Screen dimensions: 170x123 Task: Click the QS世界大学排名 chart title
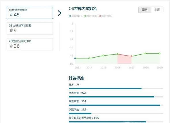83,9
